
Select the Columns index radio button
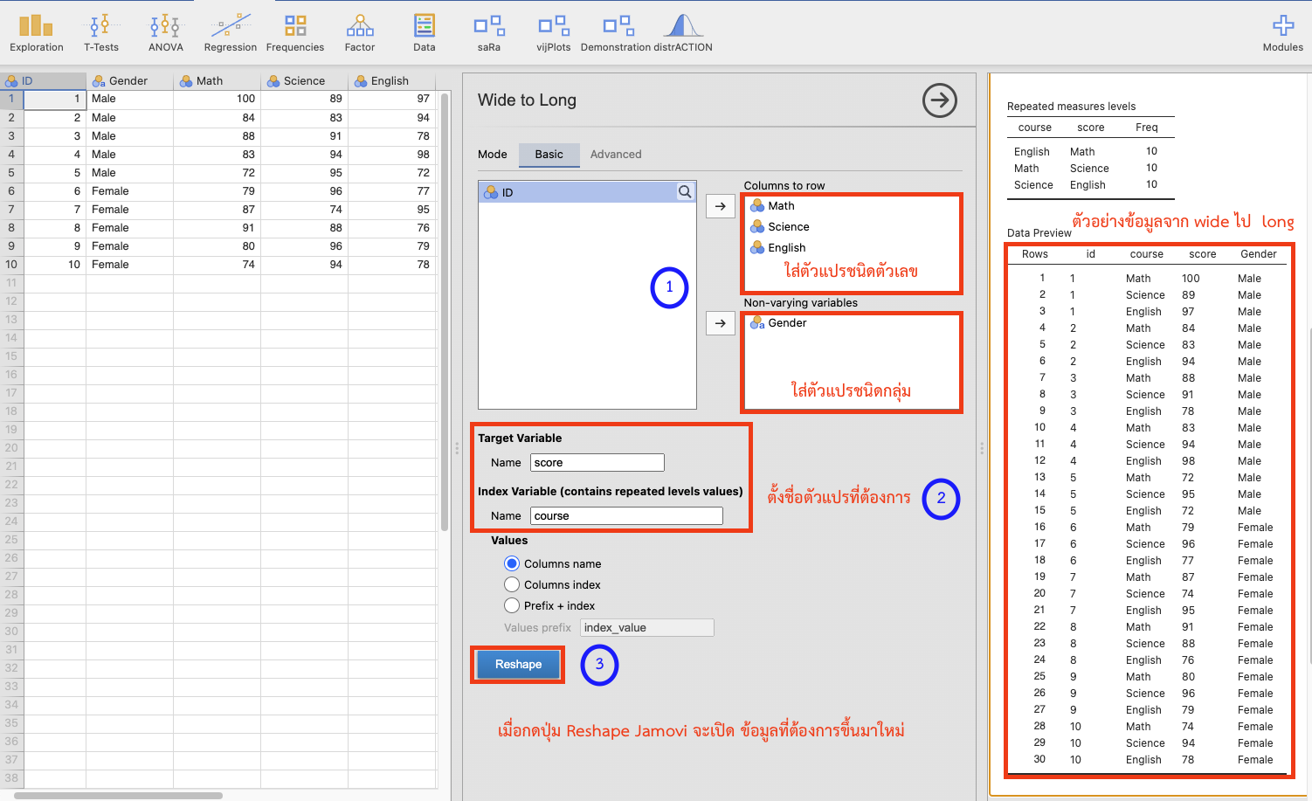tap(512, 585)
